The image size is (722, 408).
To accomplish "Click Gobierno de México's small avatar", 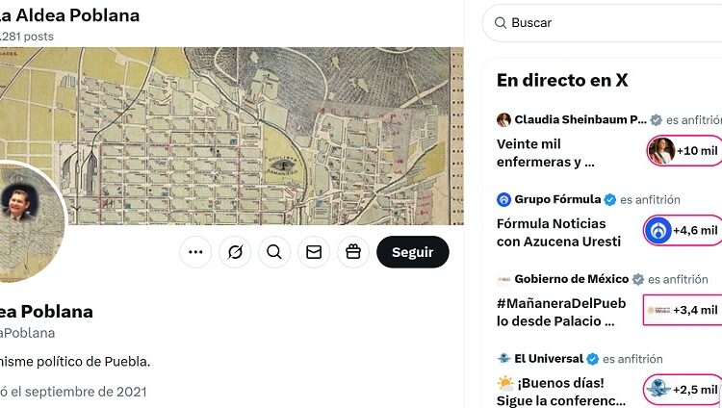I will pyautogui.click(x=503, y=279).
